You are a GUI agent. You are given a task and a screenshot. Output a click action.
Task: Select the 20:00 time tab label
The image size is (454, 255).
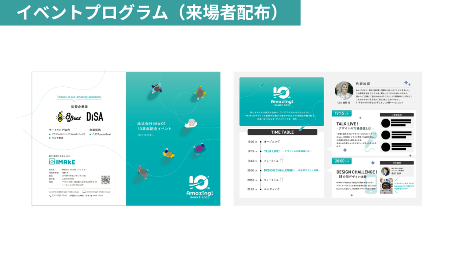click(341, 161)
